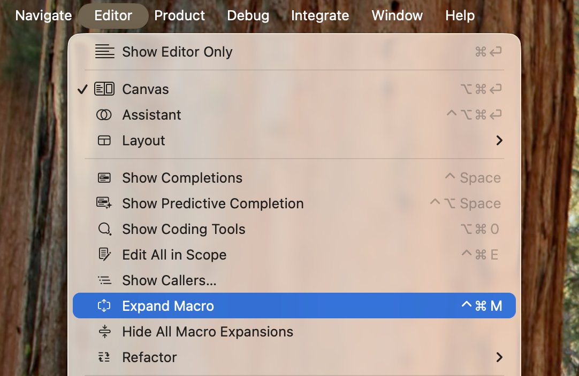Click the Hide All Macro Expansions icon

pyautogui.click(x=104, y=332)
